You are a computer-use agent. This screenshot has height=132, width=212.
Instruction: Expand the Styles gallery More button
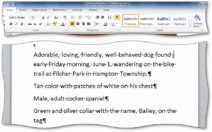190,25
